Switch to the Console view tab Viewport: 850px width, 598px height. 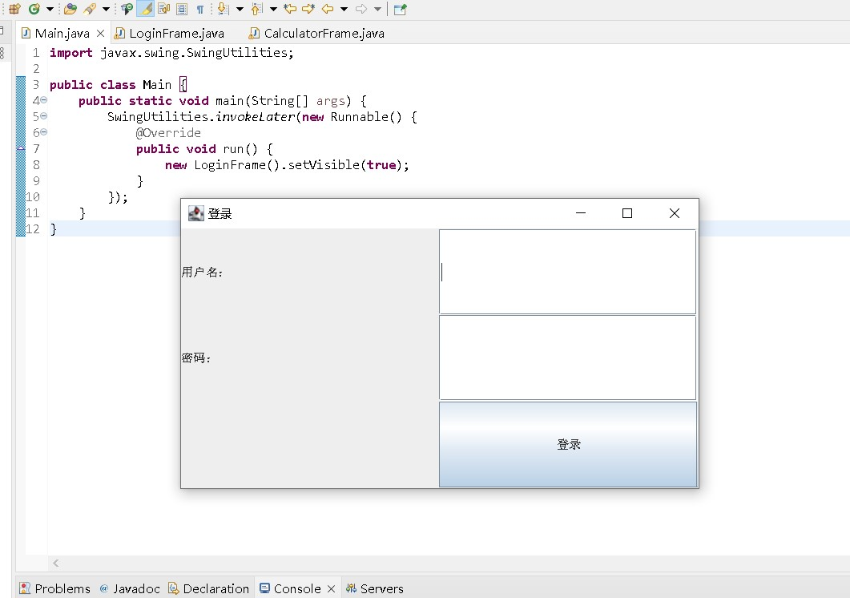(x=291, y=588)
